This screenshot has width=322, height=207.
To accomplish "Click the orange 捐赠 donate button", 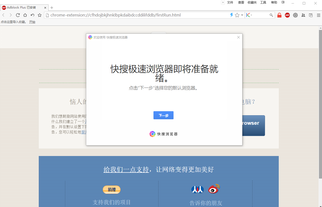I will tap(111, 189).
